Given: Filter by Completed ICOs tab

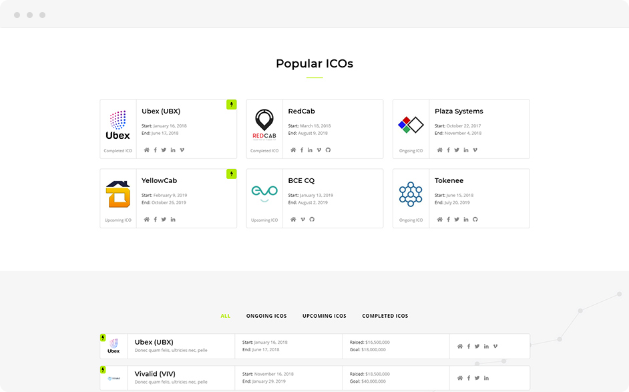Looking at the screenshot, I should click(x=385, y=316).
